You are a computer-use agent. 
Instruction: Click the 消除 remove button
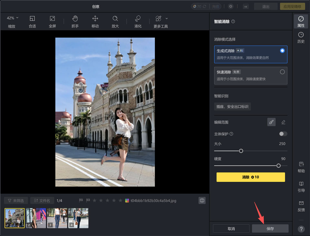click(x=251, y=177)
